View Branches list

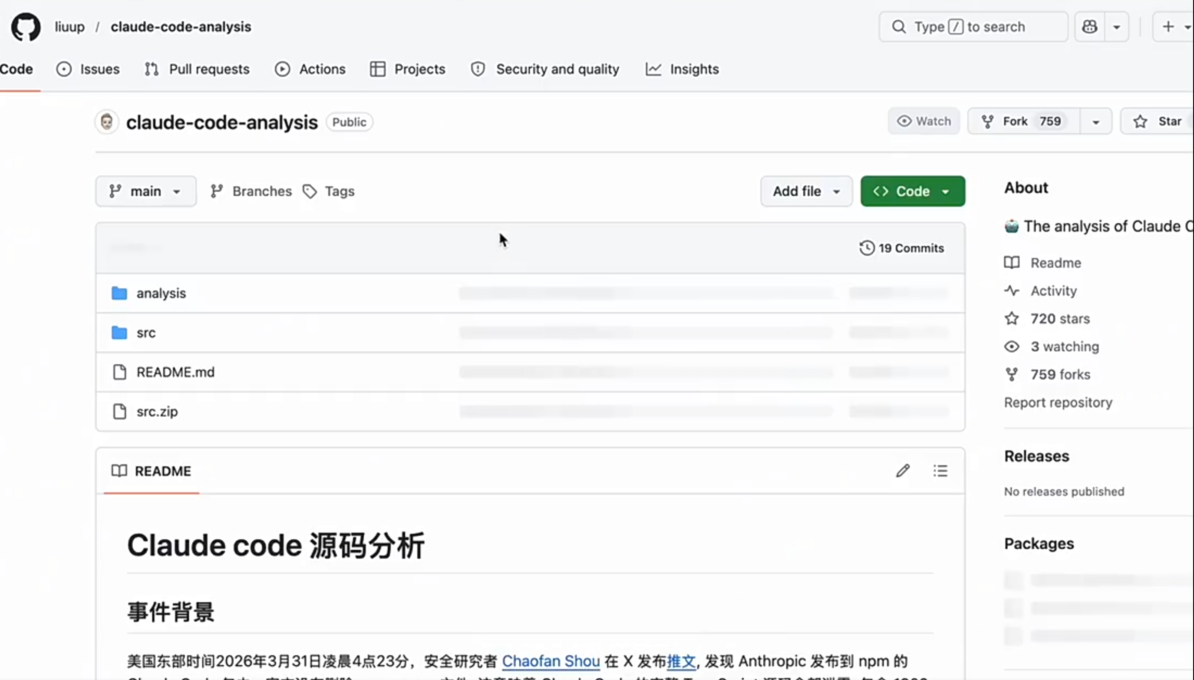point(251,191)
